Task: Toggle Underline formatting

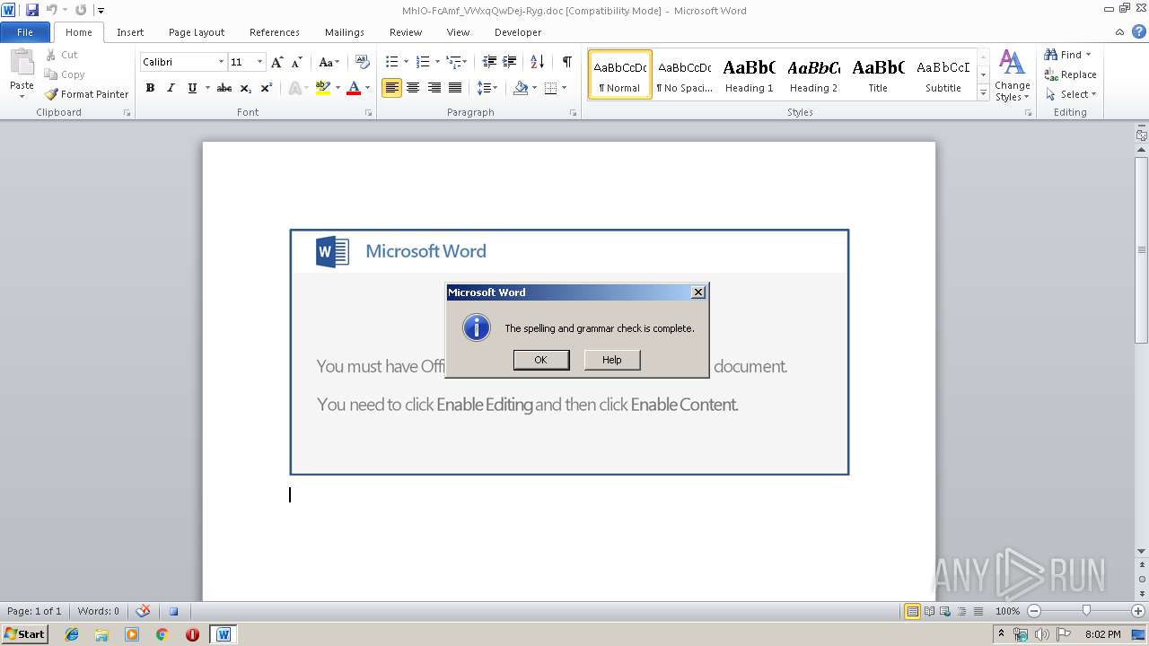Action: point(192,88)
